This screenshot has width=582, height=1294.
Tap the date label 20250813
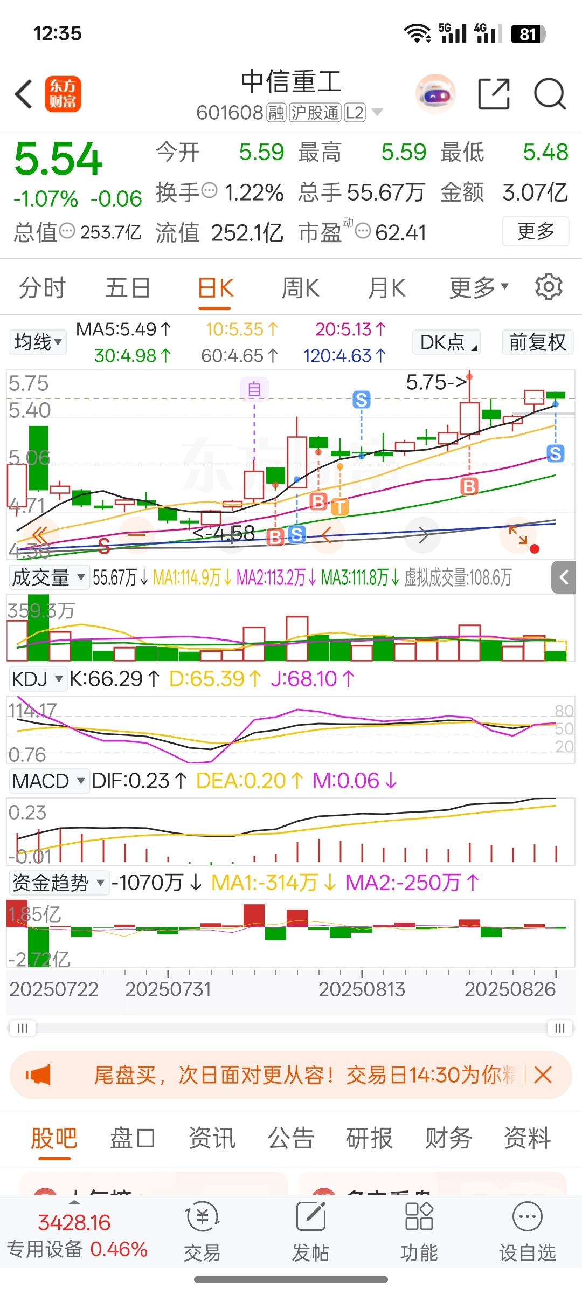click(x=362, y=989)
